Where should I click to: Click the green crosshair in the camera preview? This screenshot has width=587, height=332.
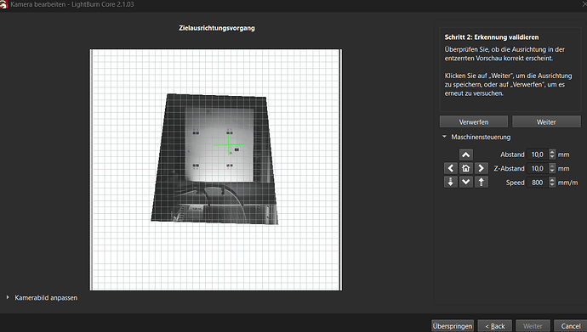(x=228, y=145)
